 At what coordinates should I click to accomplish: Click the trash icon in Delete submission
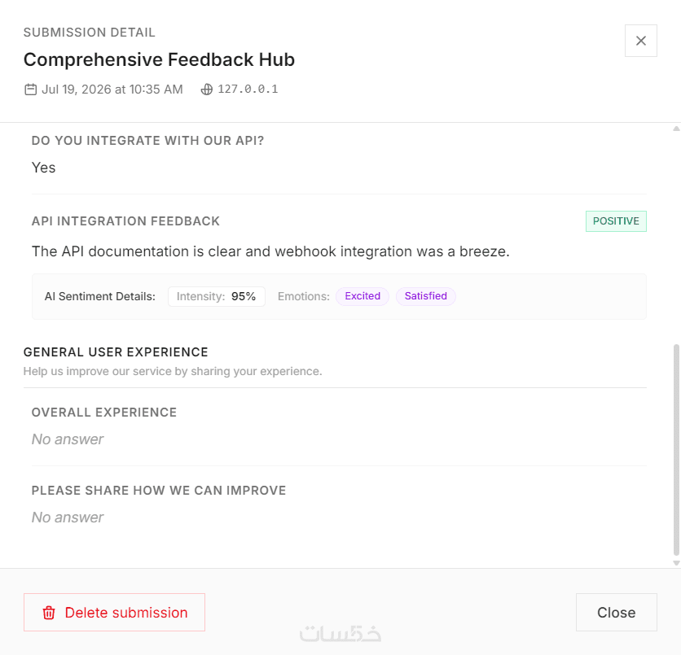[x=49, y=613]
